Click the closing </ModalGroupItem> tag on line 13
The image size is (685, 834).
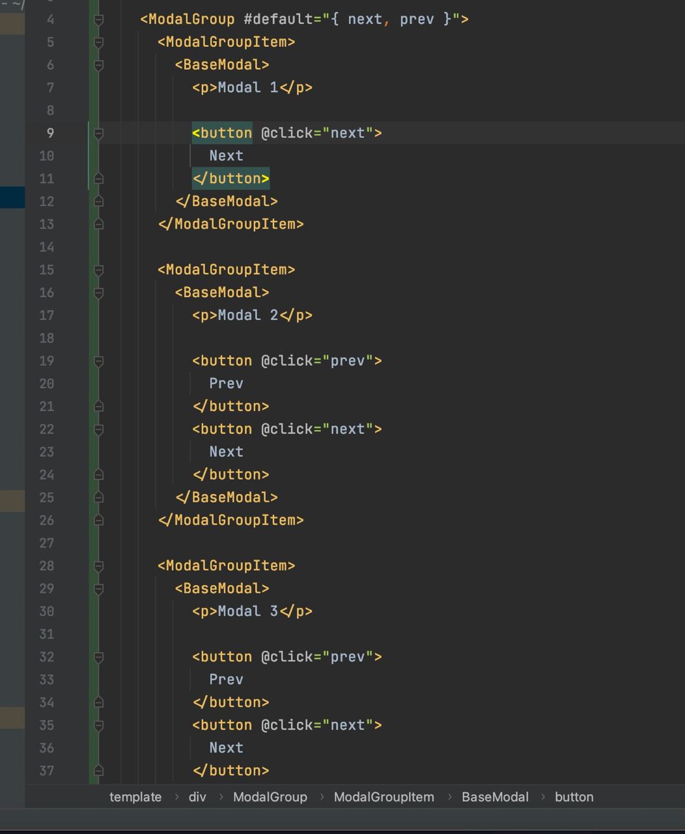click(x=231, y=224)
